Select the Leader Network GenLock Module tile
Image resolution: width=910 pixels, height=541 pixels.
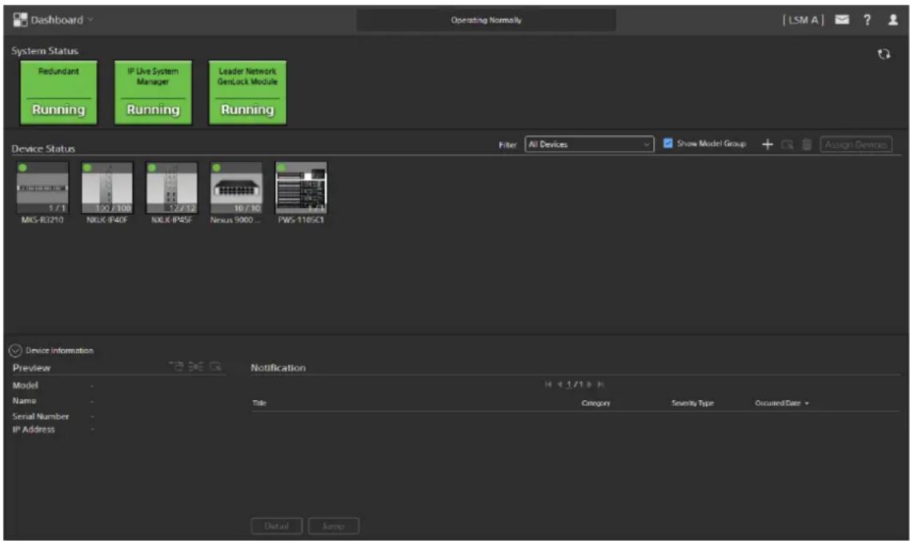coord(247,93)
